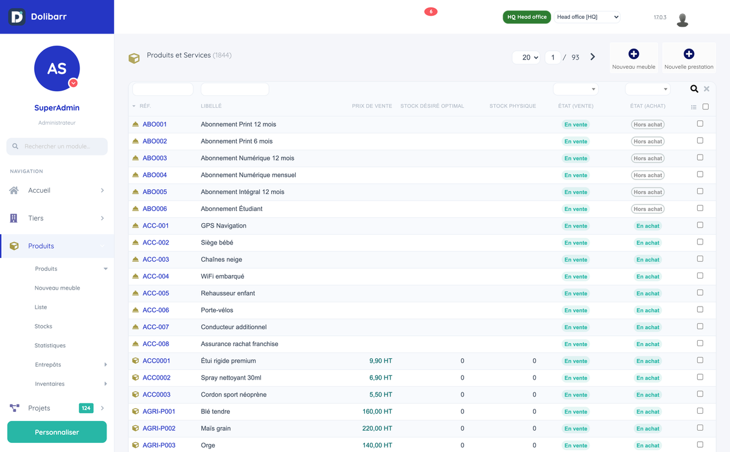This screenshot has height=452, width=730.
Task: Click the service icon beside ABO006
Action: pos(136,209)
